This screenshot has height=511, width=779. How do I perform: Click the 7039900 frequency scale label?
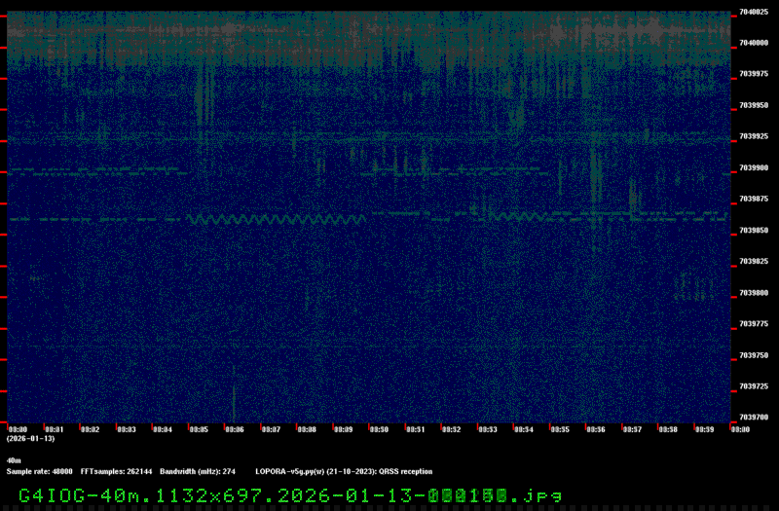(753, 167)
